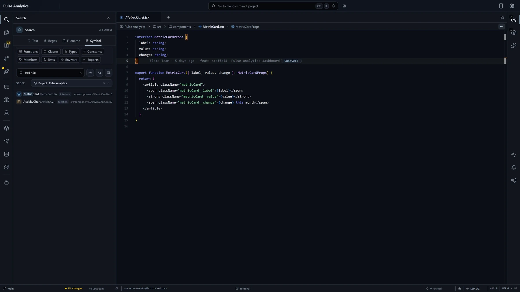Image resolution: width=520 pixels, height=292 pixels.
Task: Switch to the Filename search tab
Action: point(71,41)
